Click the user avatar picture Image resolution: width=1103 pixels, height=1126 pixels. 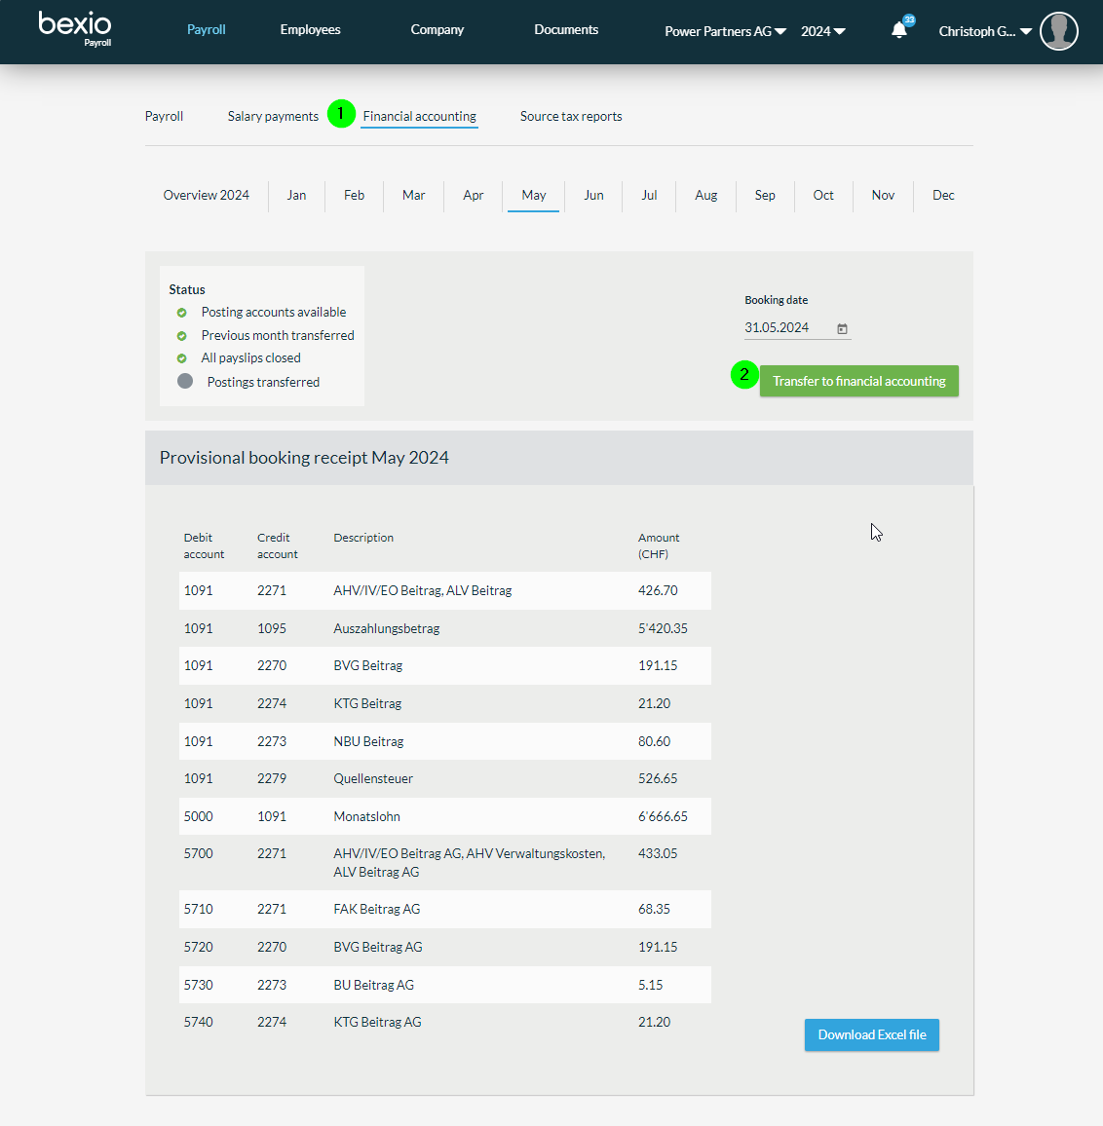pyautogui.click(x=1058, y=31)
